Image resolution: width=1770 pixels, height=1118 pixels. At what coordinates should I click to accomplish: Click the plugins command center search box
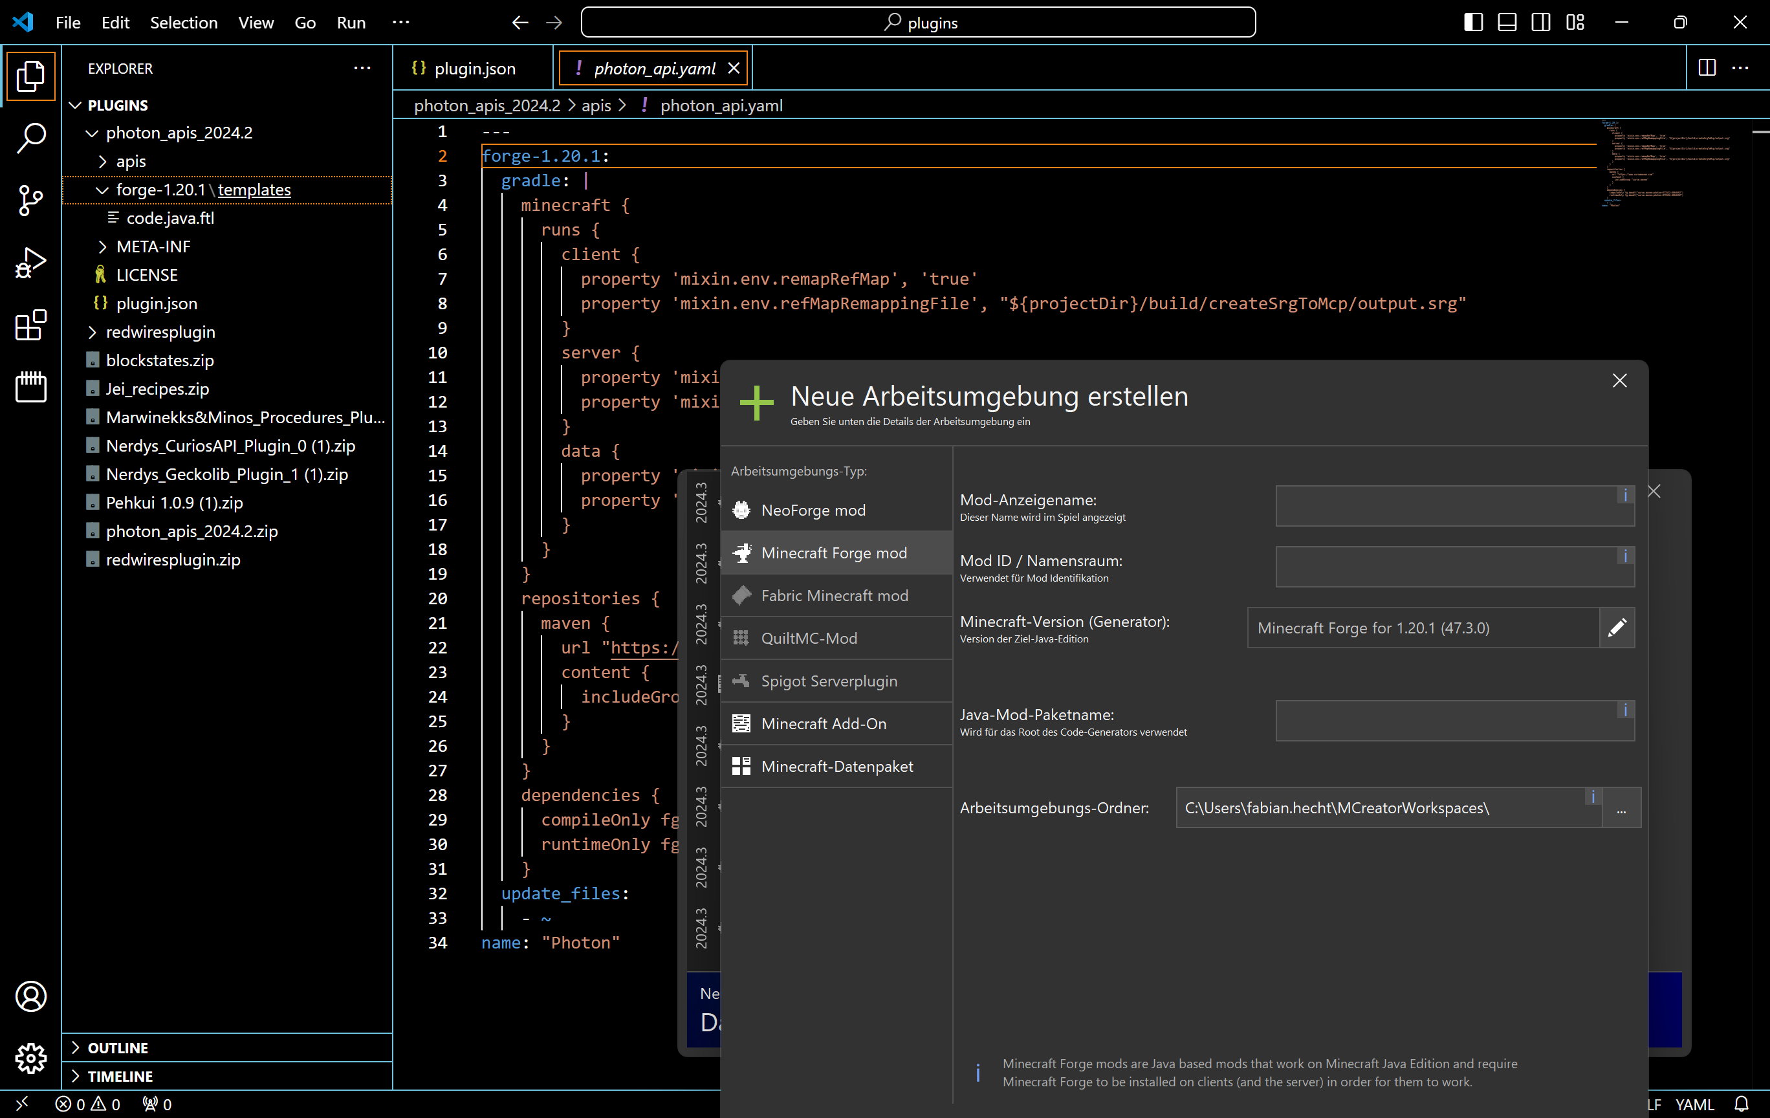pos(918,23)
